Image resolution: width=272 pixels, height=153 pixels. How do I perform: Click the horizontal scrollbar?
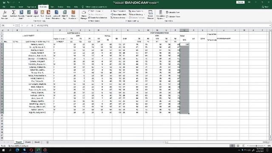(x=217, y=142)
